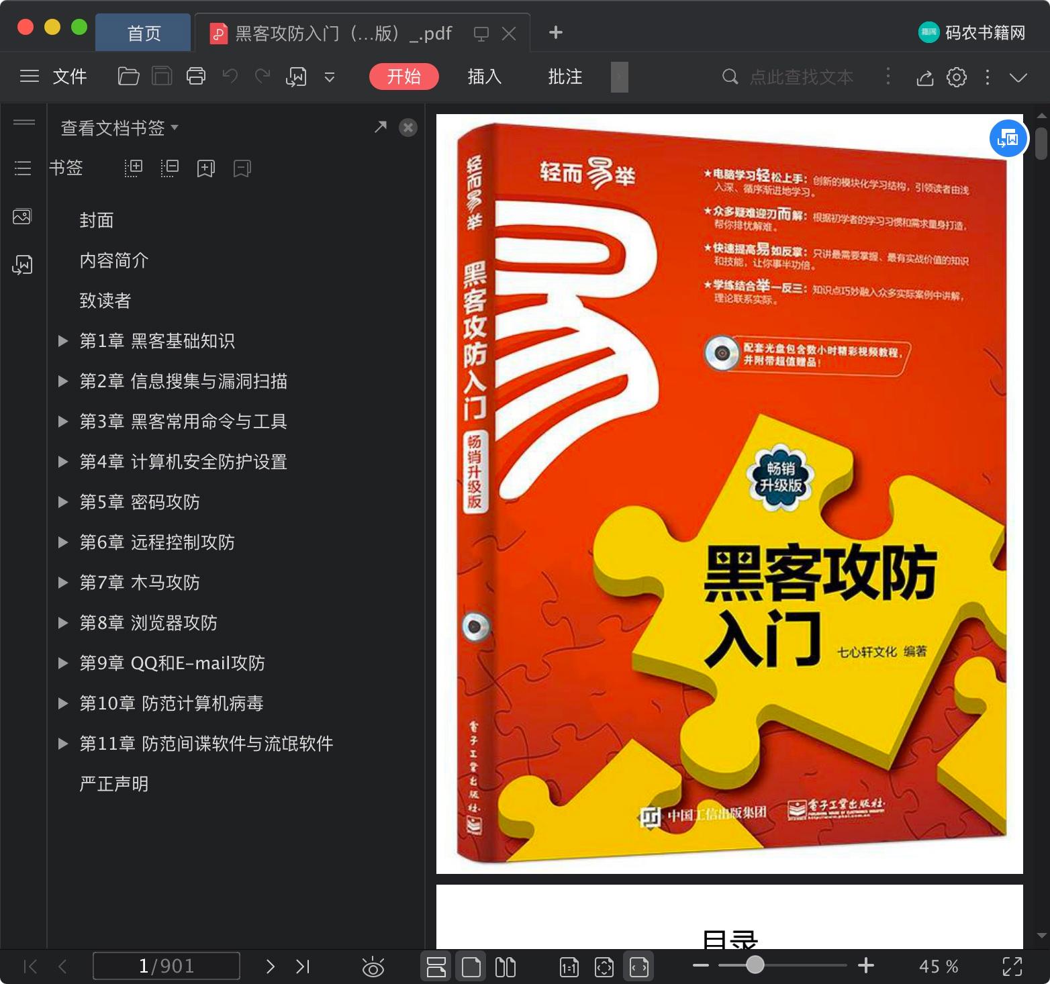Screen dimensions: 1050x984
Task: Jump to last page button
Action: point(303,967)
